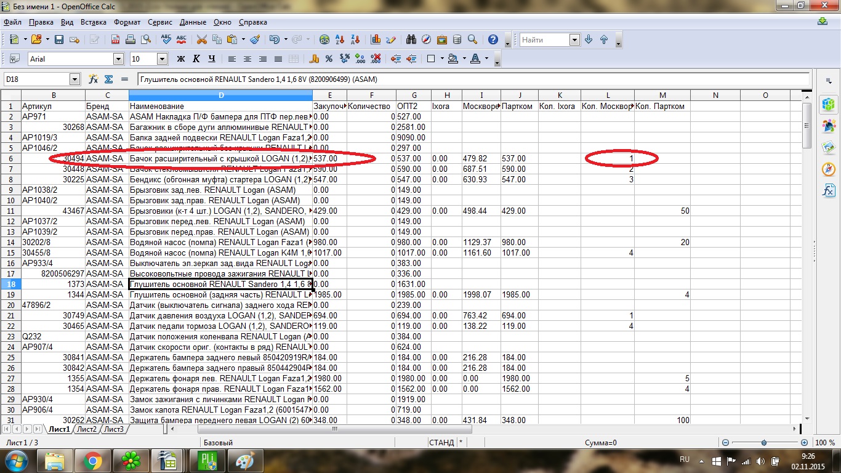841x473 pixels.
Task: Toggle automatic spell checking
Action: pyautogui.click(x=182, y=39)
